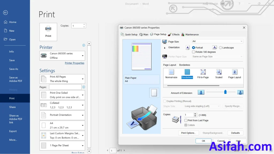This screenshot has height=154, width=274.
Task: Switch to Main tab
Action: pyautogui.click(x=144, y=34)
